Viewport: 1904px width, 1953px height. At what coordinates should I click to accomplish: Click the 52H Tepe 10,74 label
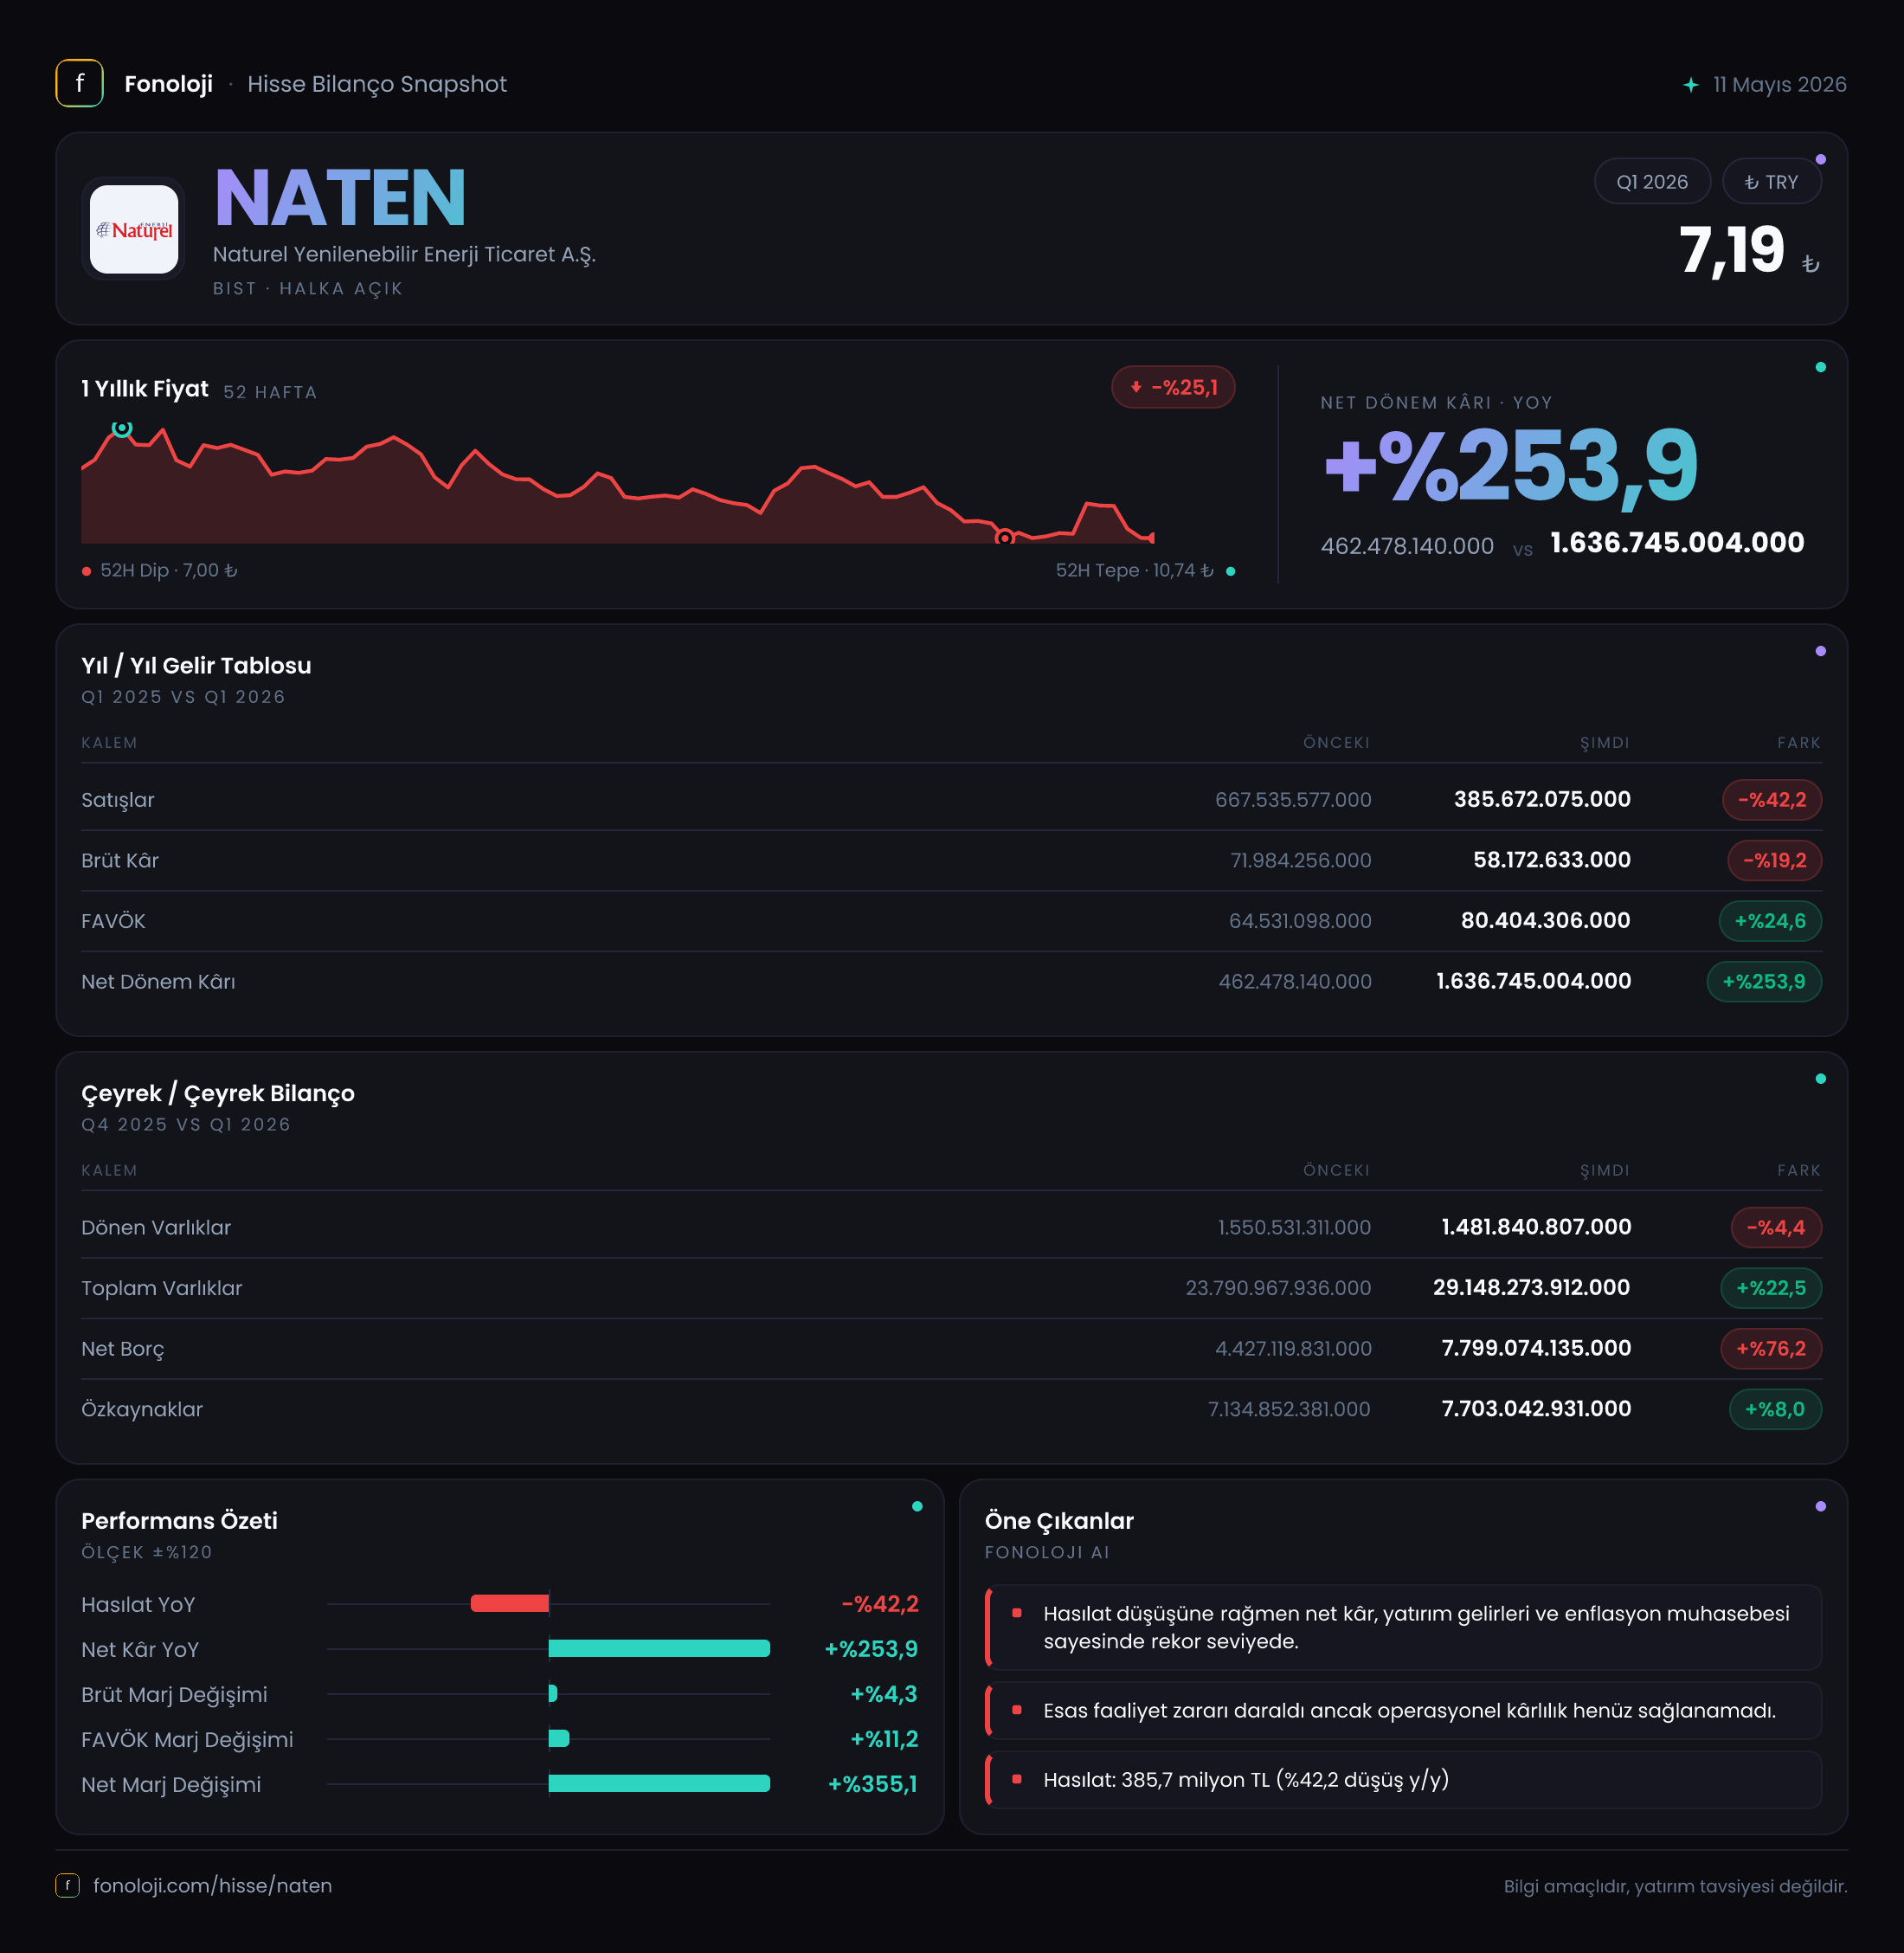click(1135, 570)
